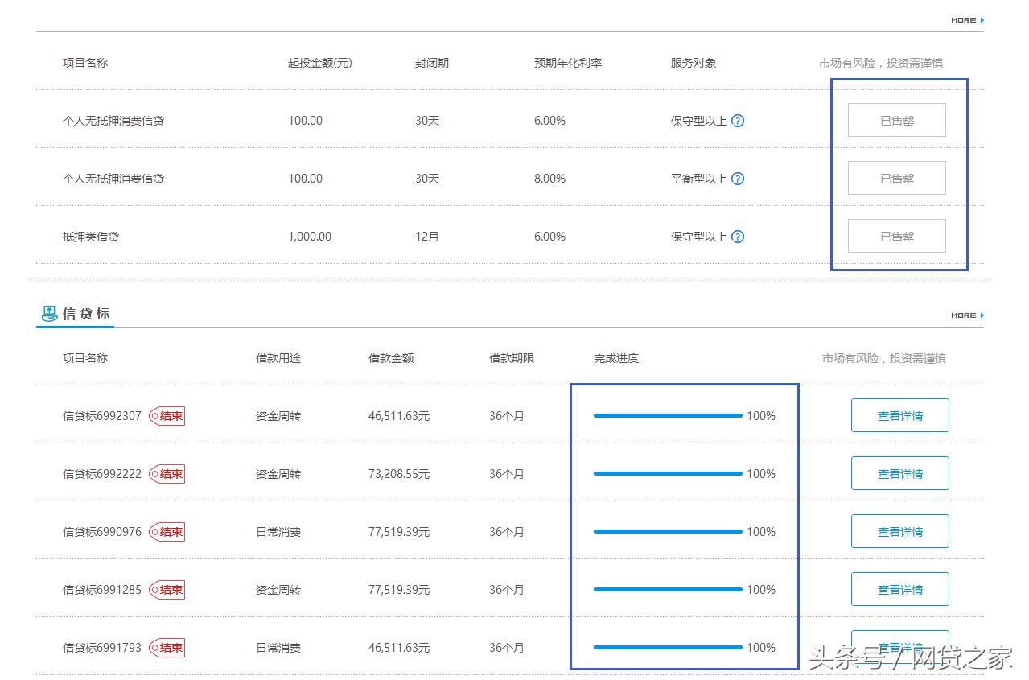This screenshot has height=680, width=1029.
Task: Click the 信贷标 section header icon
Action: click(x=50, y=313)
